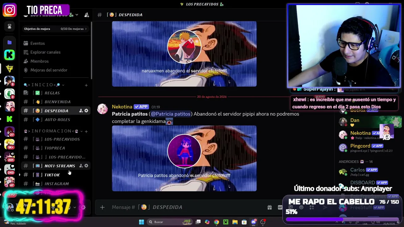Go to the INSTAGRAM channel
This screenshot has width=404, height=227.
(x=56, y=183)
